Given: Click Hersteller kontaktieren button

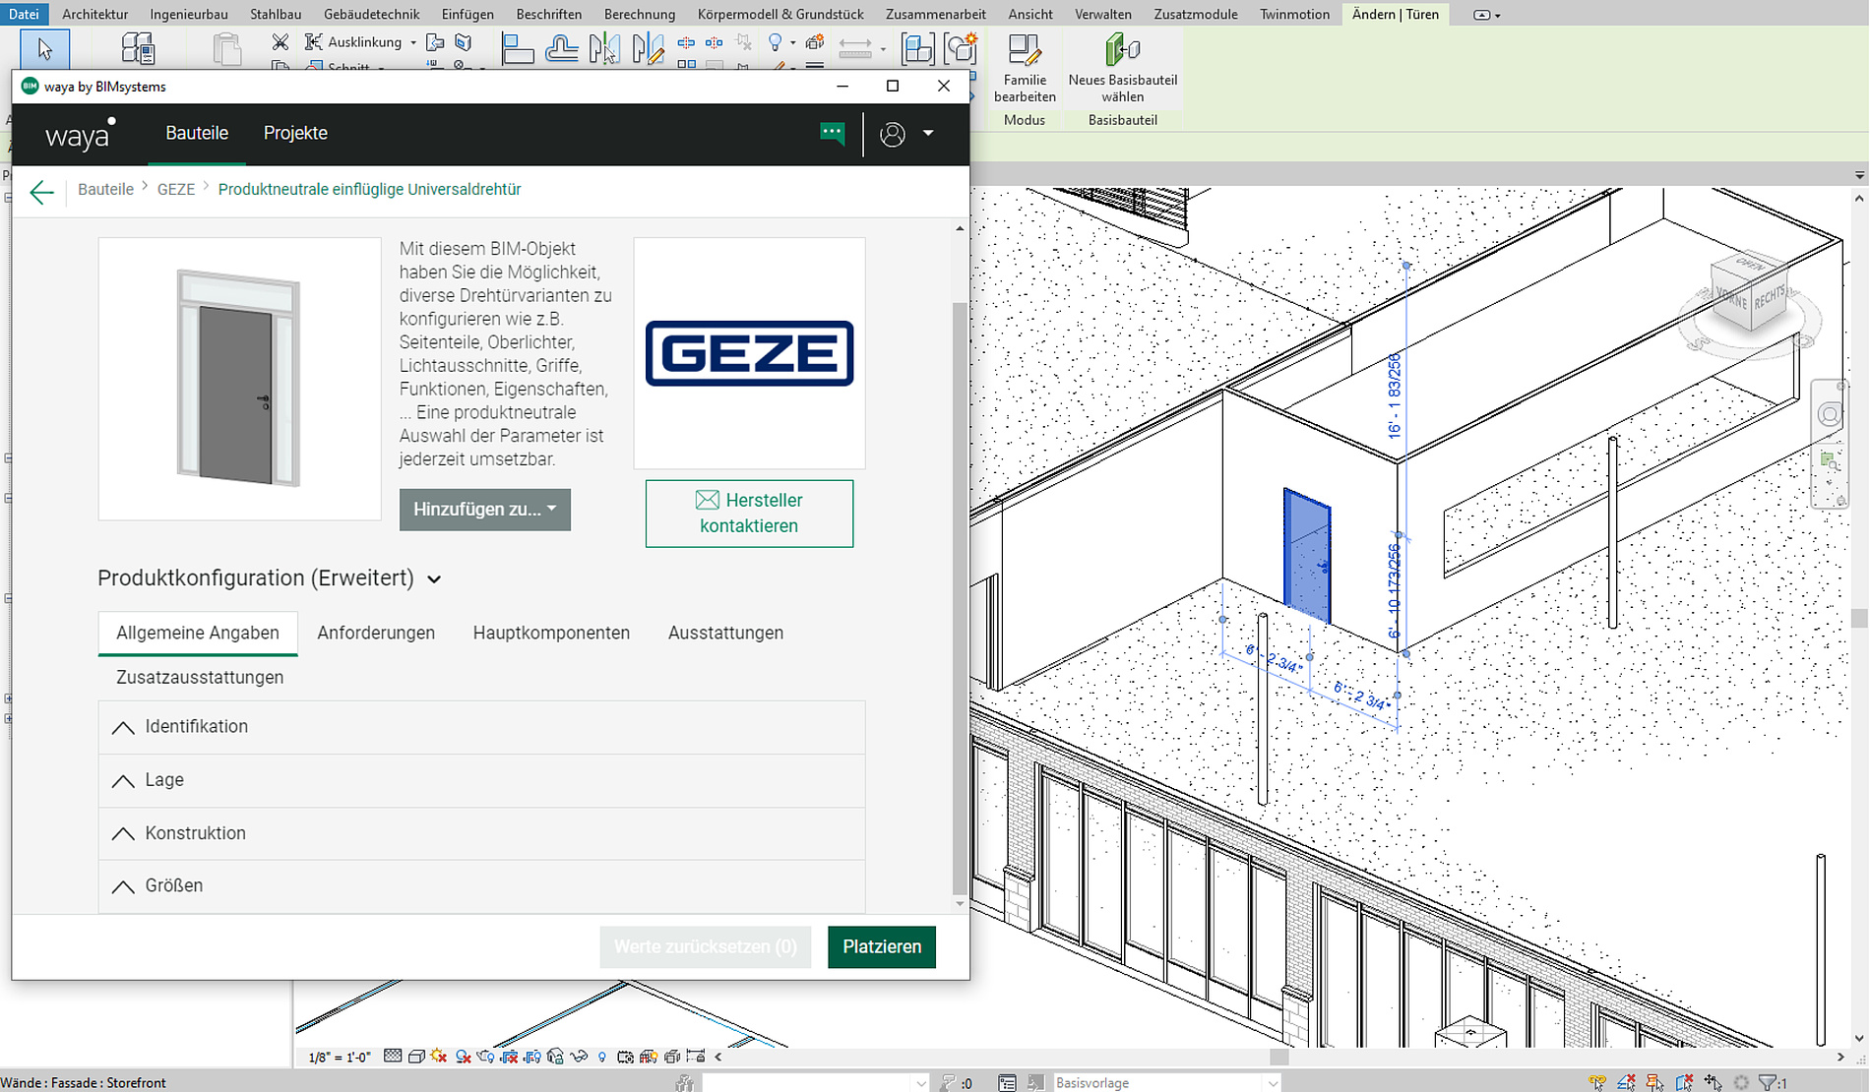Looking at the screenshot, I should point(749,513).
